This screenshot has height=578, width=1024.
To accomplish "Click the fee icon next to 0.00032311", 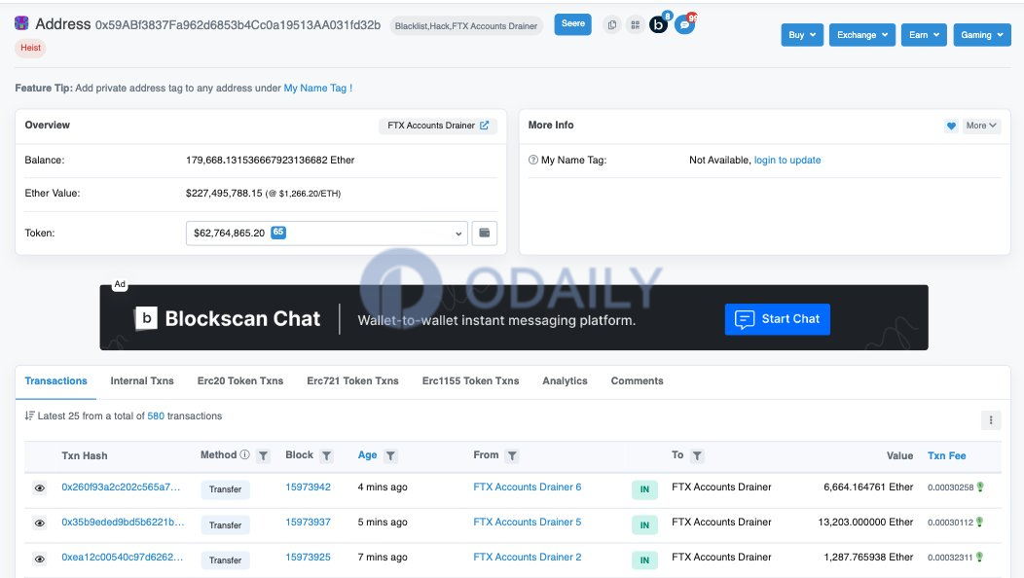I will pyautogui.click(x=979, y=558).
